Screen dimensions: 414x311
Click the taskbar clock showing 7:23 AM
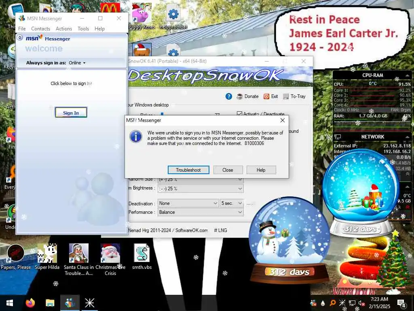379,303
